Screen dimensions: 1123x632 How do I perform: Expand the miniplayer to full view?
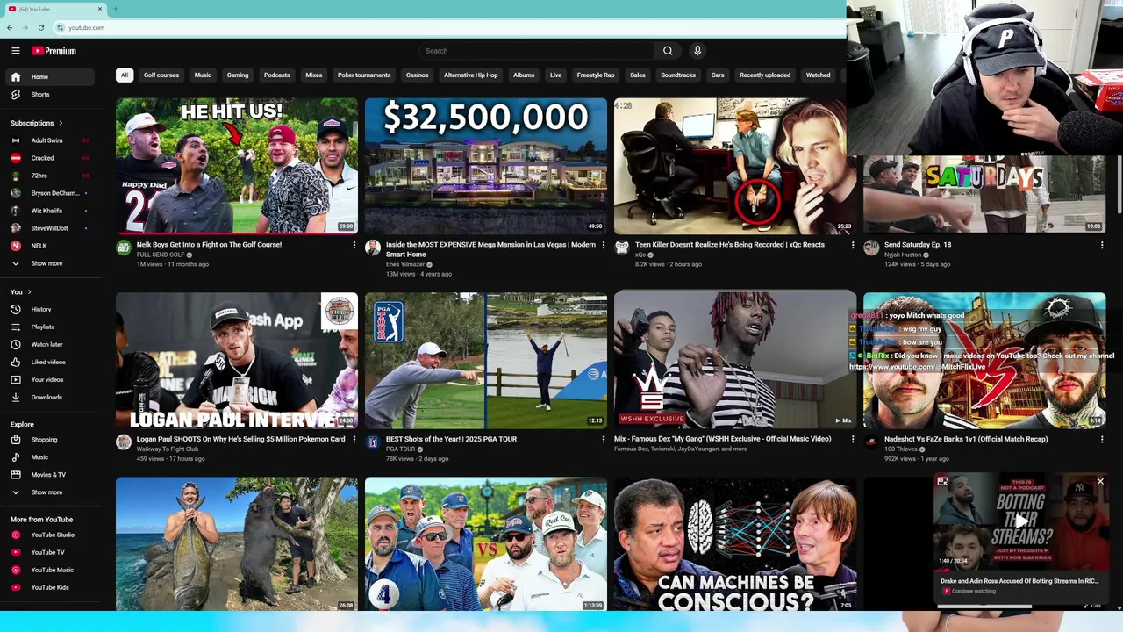(942, 481)
